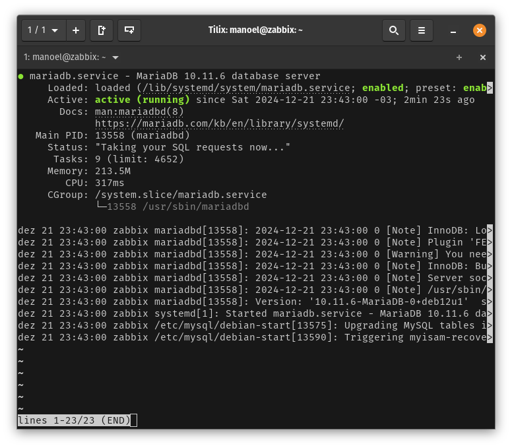
Task: Click the 'Triggering myisam-recove' log line
Action: pyautogui.click(x=255, y=337)
